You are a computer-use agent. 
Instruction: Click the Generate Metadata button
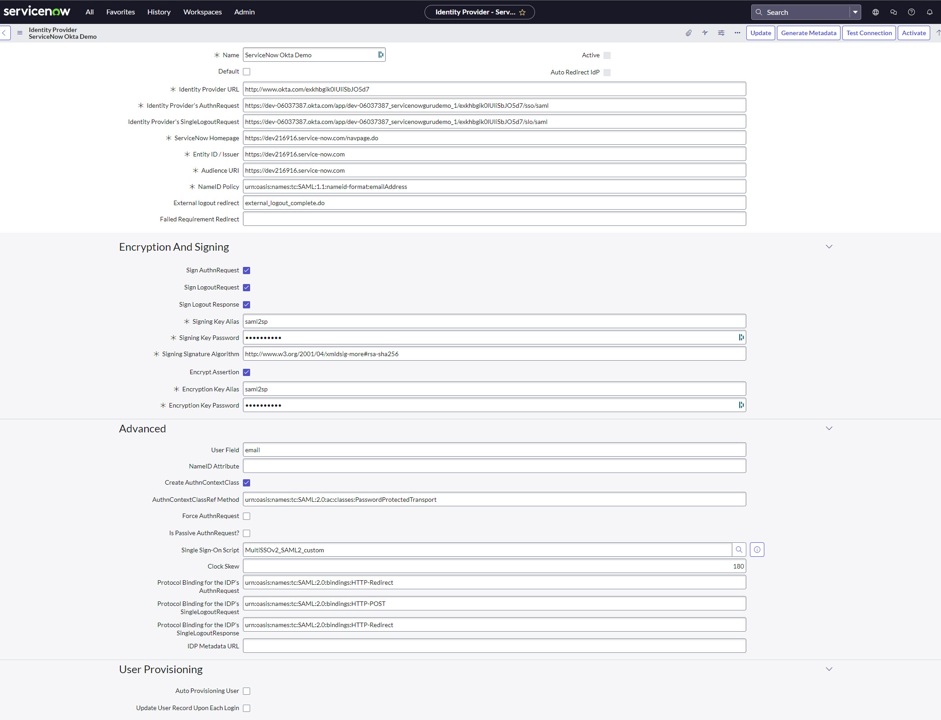pos(809,33)
